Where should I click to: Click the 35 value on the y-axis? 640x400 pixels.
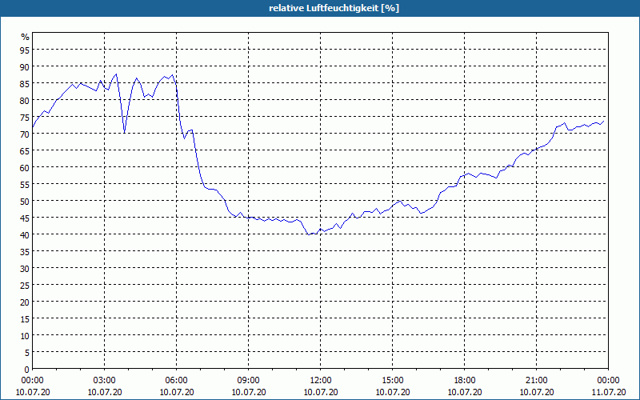pos(25,251)
